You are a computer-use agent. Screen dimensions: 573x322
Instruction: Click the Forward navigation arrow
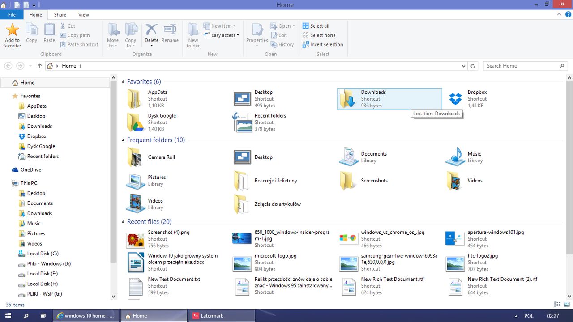point(20,66)
